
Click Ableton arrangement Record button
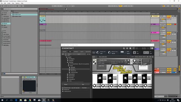[67, 6]
